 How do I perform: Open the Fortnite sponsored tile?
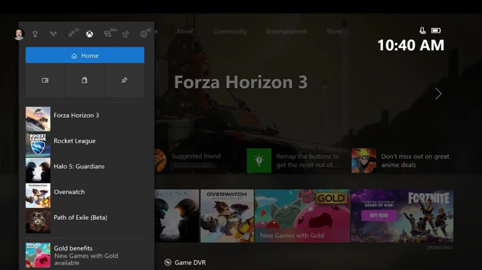point(402,216)
